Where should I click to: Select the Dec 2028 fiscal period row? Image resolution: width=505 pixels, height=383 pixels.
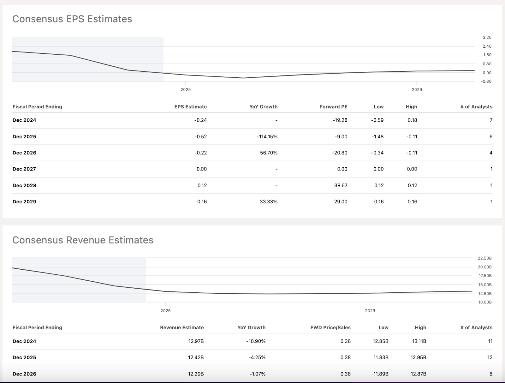pos(24,185)
